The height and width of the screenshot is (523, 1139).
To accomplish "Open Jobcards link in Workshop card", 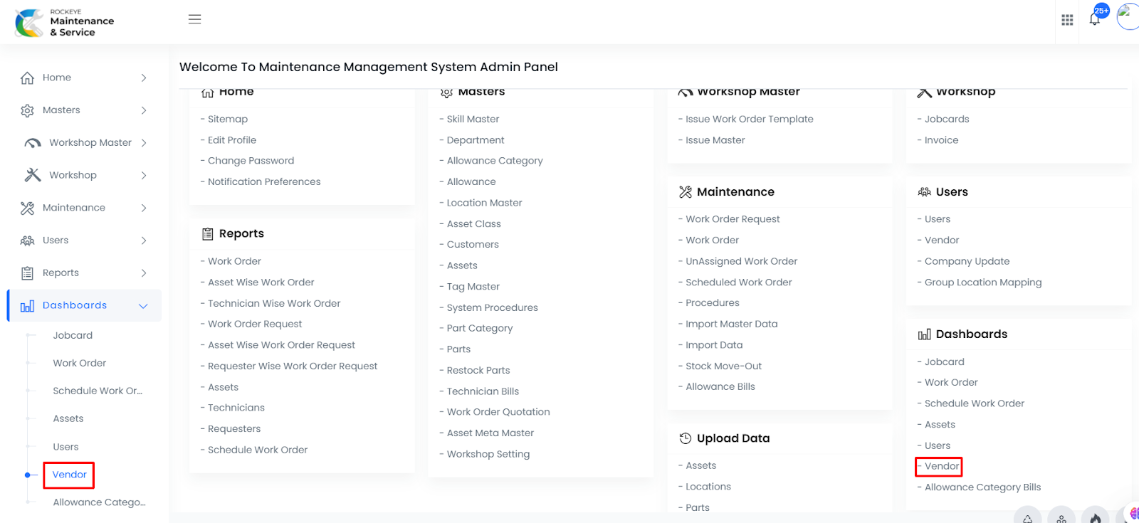I will 947,119.
